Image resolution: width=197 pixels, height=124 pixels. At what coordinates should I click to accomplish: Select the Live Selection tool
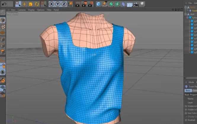coord(18,4)
